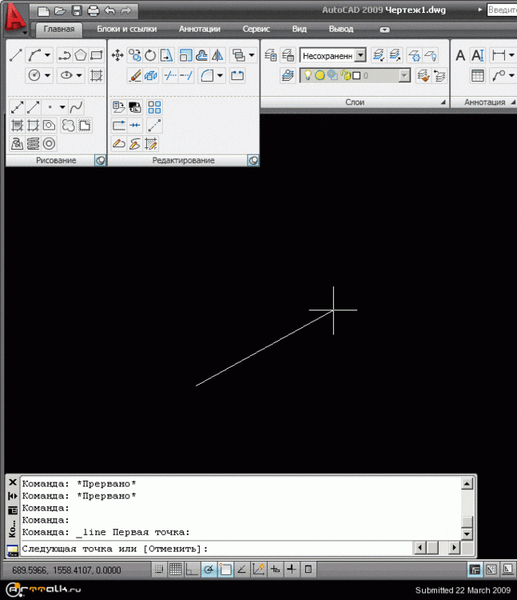
Task: Click Match Layer brush icon
Action: point(424,75)
